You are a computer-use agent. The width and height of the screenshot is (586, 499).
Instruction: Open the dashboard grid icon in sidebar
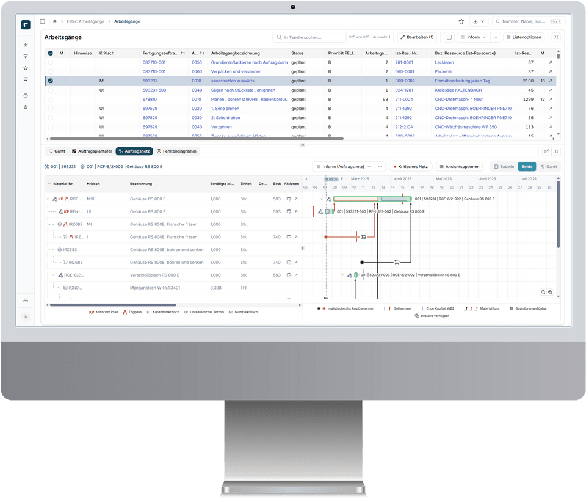[26, 45]
